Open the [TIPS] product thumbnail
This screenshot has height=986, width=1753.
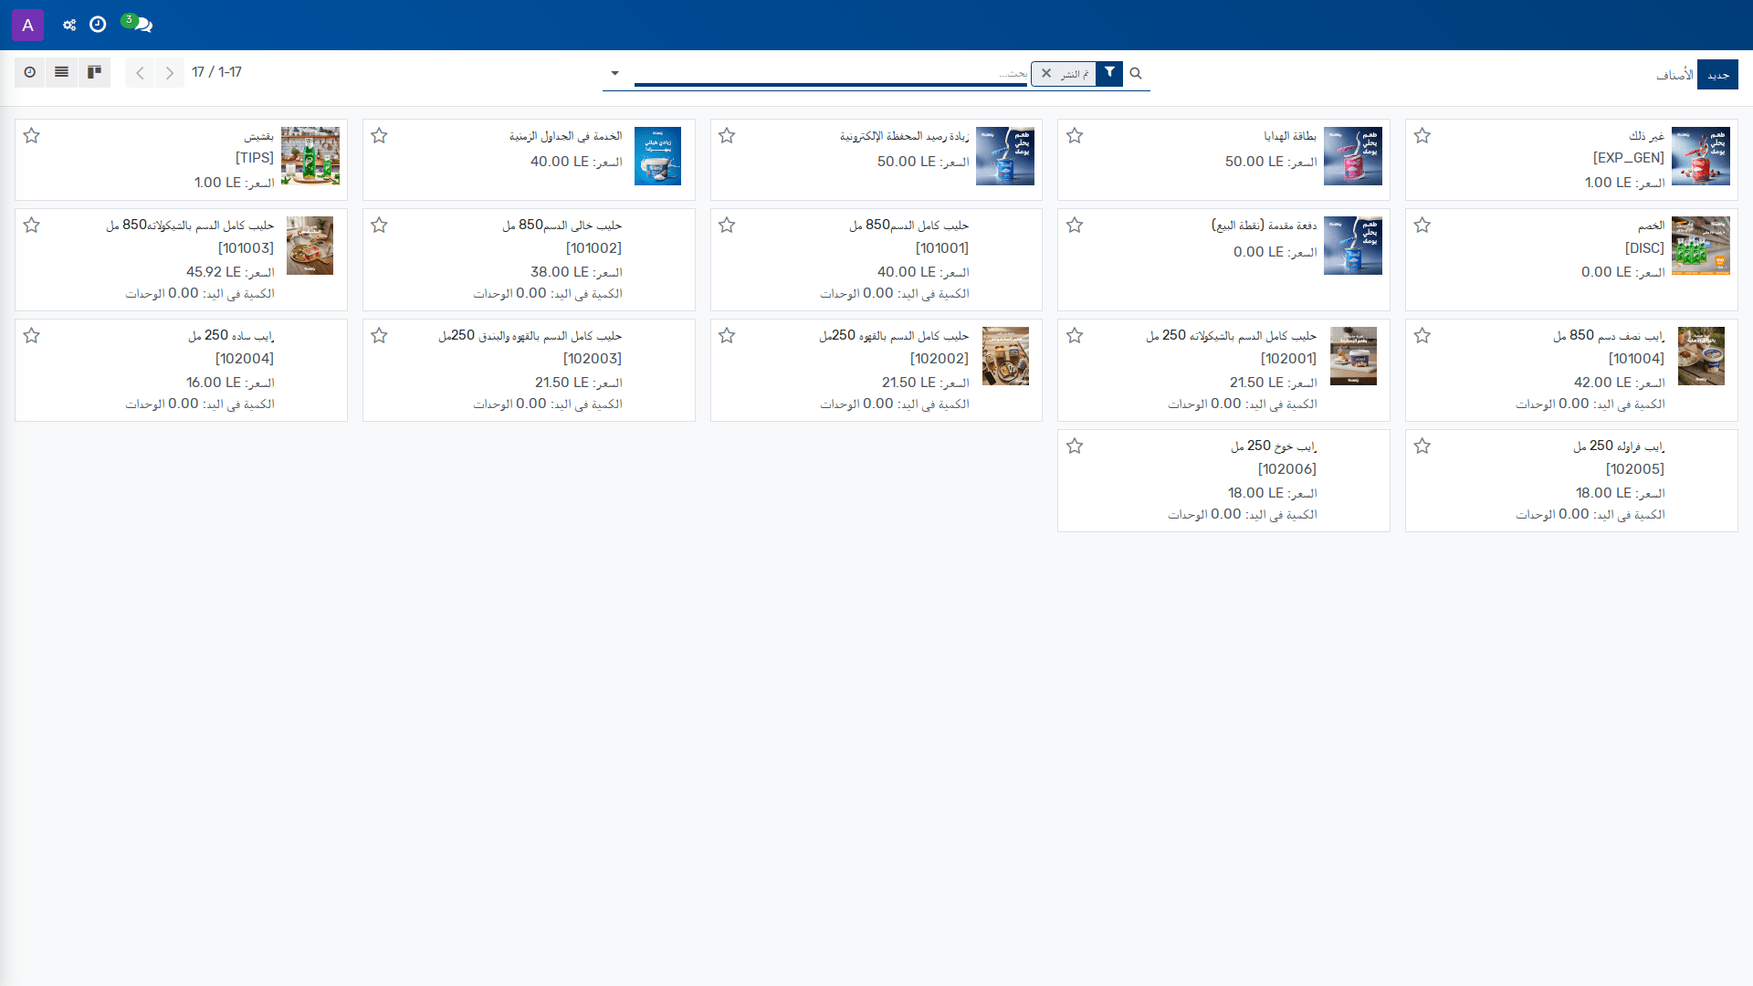(x=310, y=156)
